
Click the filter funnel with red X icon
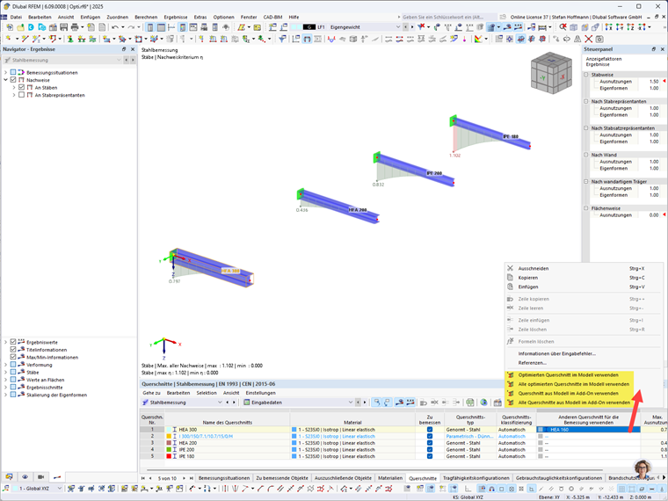(421, 27)
